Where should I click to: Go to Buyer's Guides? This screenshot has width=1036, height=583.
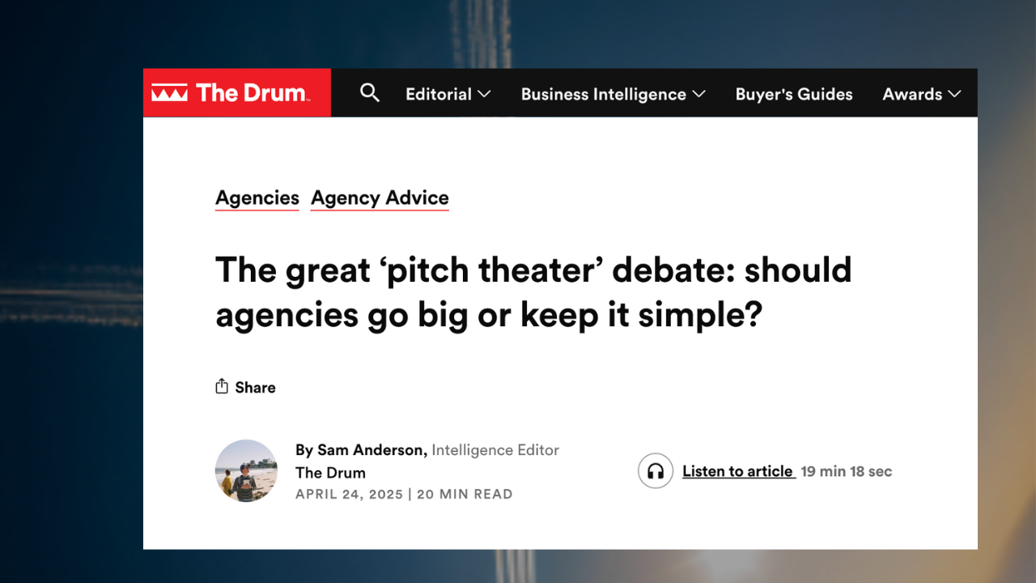pos(793,94)
